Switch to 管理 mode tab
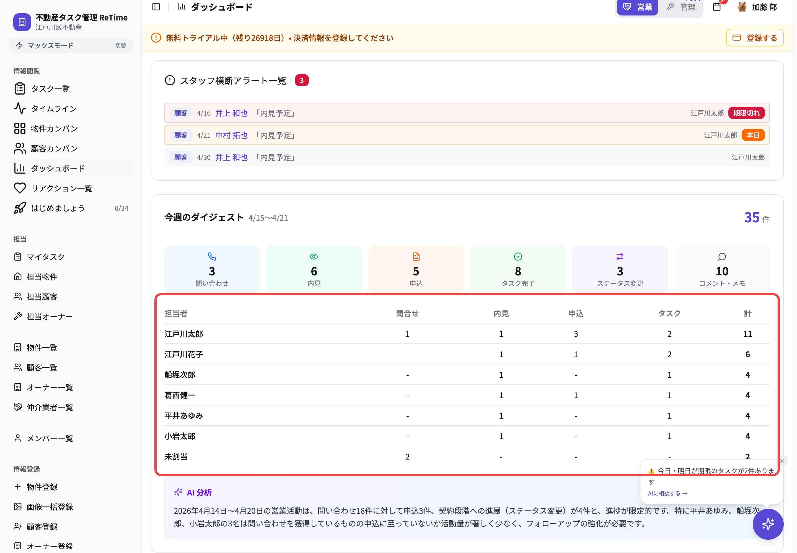Viewport: 797px width, 553px height. click(x=681, y=7)
